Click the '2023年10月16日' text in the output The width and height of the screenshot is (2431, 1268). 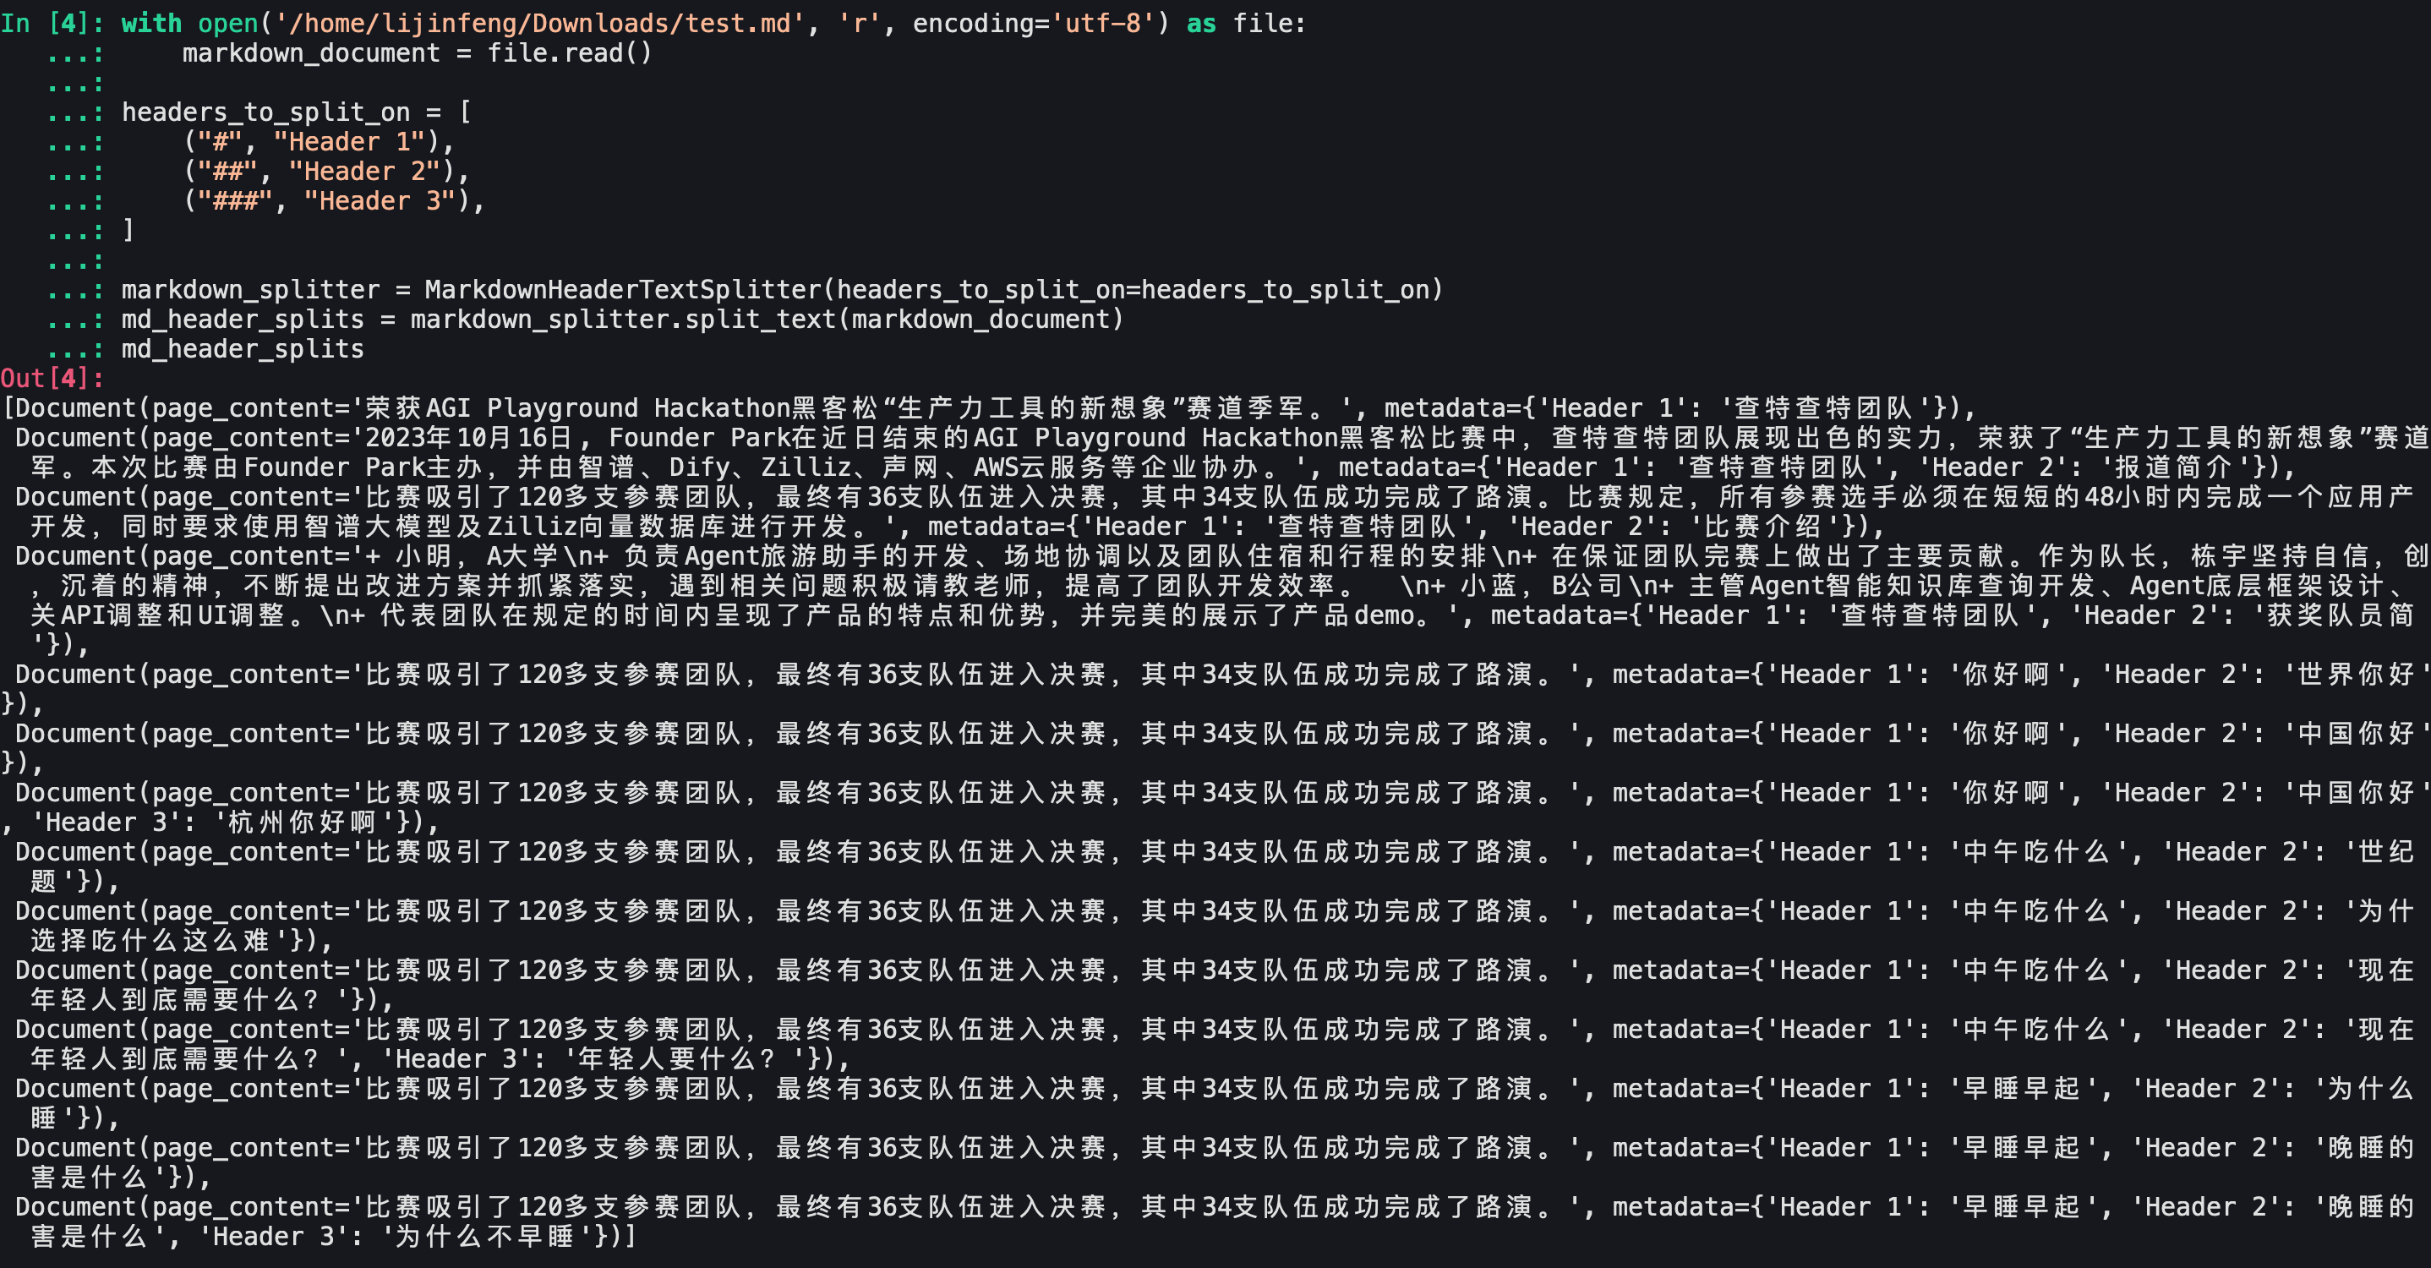click(x=469, y=438)
